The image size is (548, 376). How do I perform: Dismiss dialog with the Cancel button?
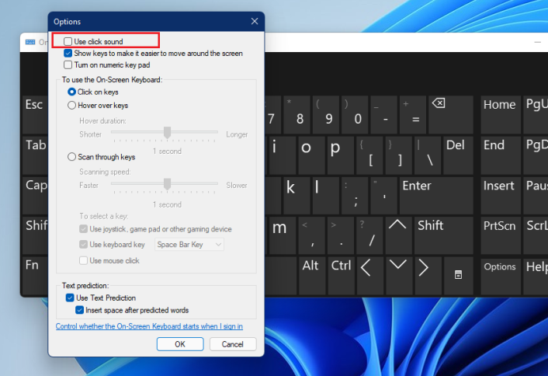(233, 344)
